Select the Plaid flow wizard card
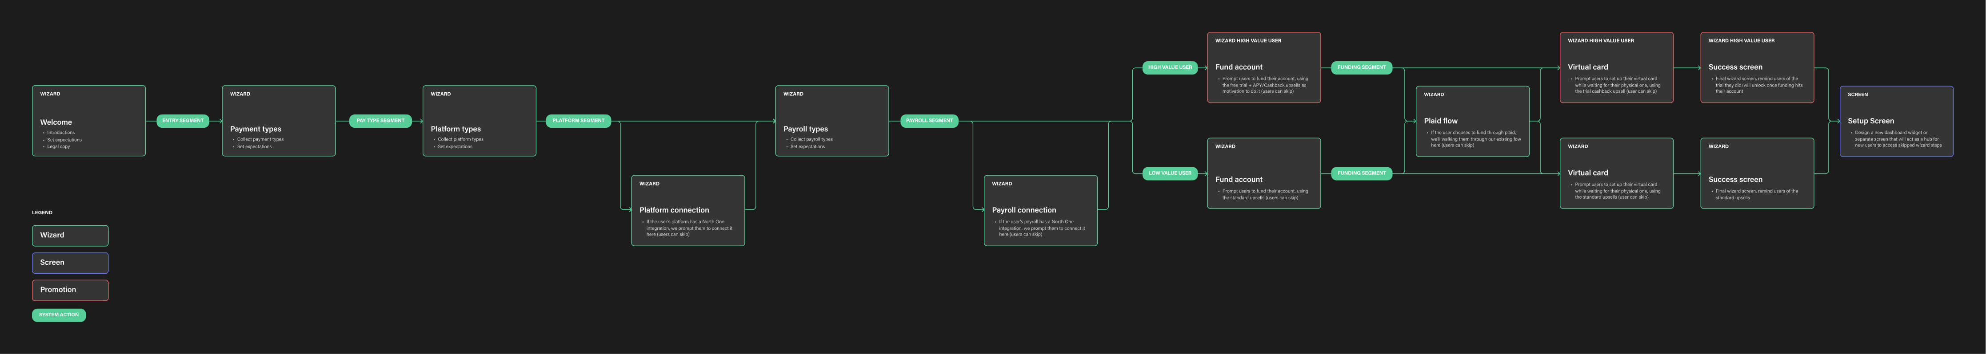Screen dimensions: 1986x354 point(1473,122)
